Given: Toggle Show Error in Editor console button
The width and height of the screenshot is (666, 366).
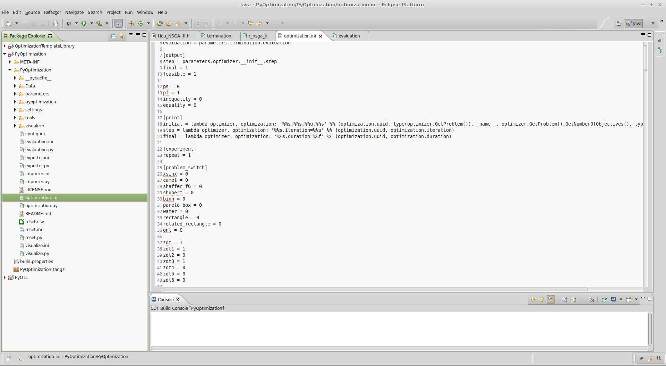Looking at the screenshot, I should point(551,299).
